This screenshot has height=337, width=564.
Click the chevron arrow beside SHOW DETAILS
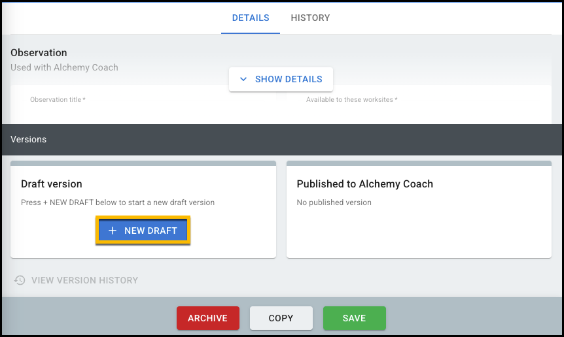pyautogui.click(x=243, y=79)
